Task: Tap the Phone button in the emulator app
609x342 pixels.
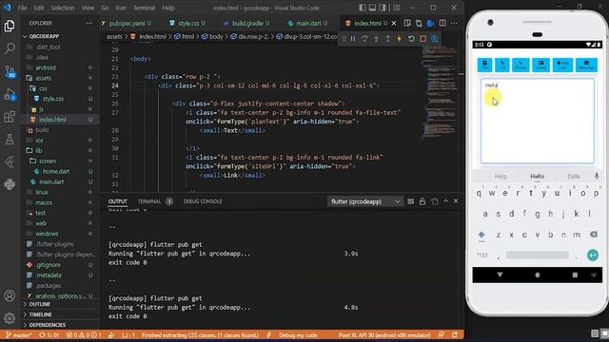Action: click(x=521, y=65)
